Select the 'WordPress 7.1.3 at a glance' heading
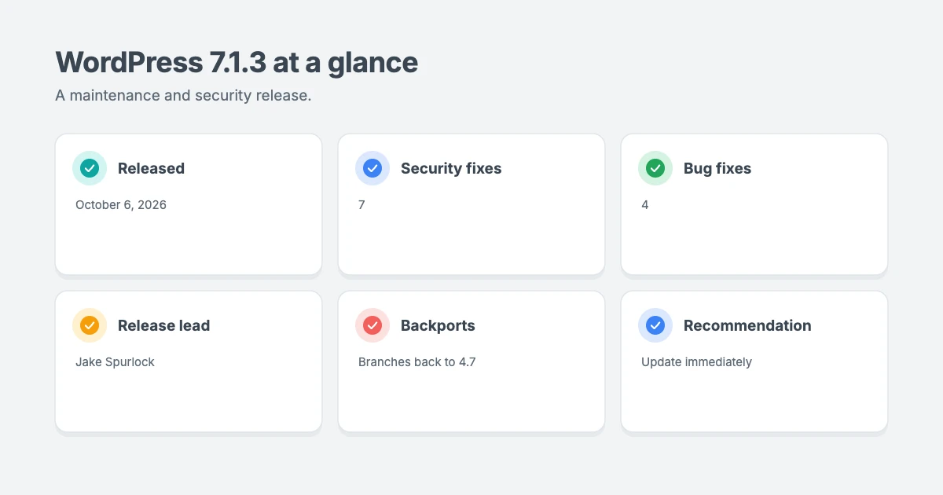 tap(237, 62)
